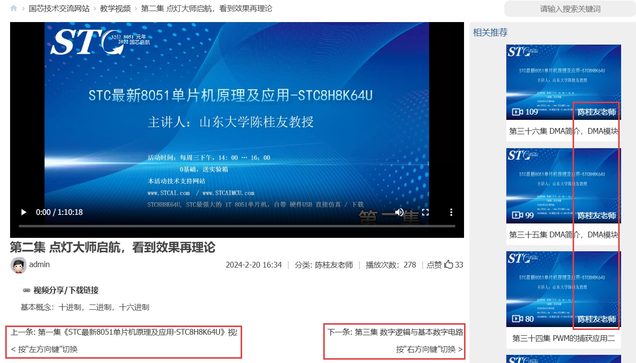Screen dimensions: 636x363
Task: Go to next item 第三集 数字逻辑与基本数字电路
Action: click(x=409, y=332)
